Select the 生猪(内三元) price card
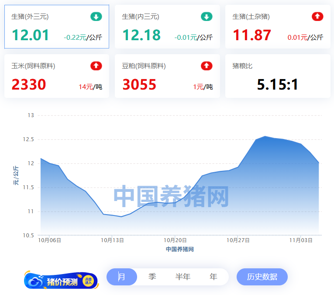The height and width of the screenshot is (295, 334). tap(167, 27)
